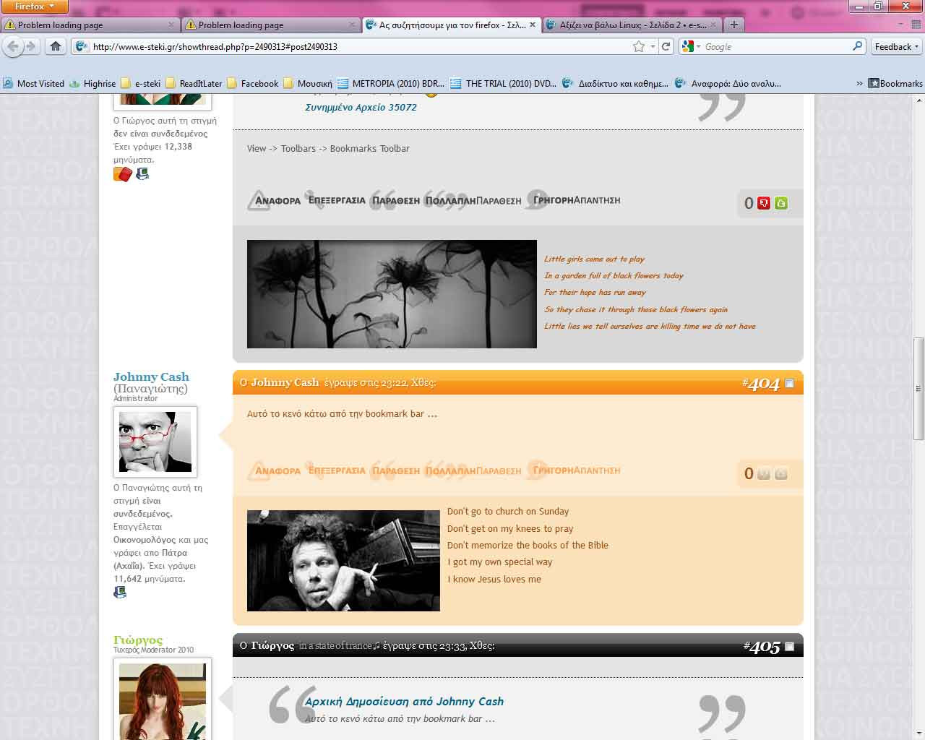The image size is (925, 740).
Task: Go to the Home page icon
Action: tap(56, 46)
